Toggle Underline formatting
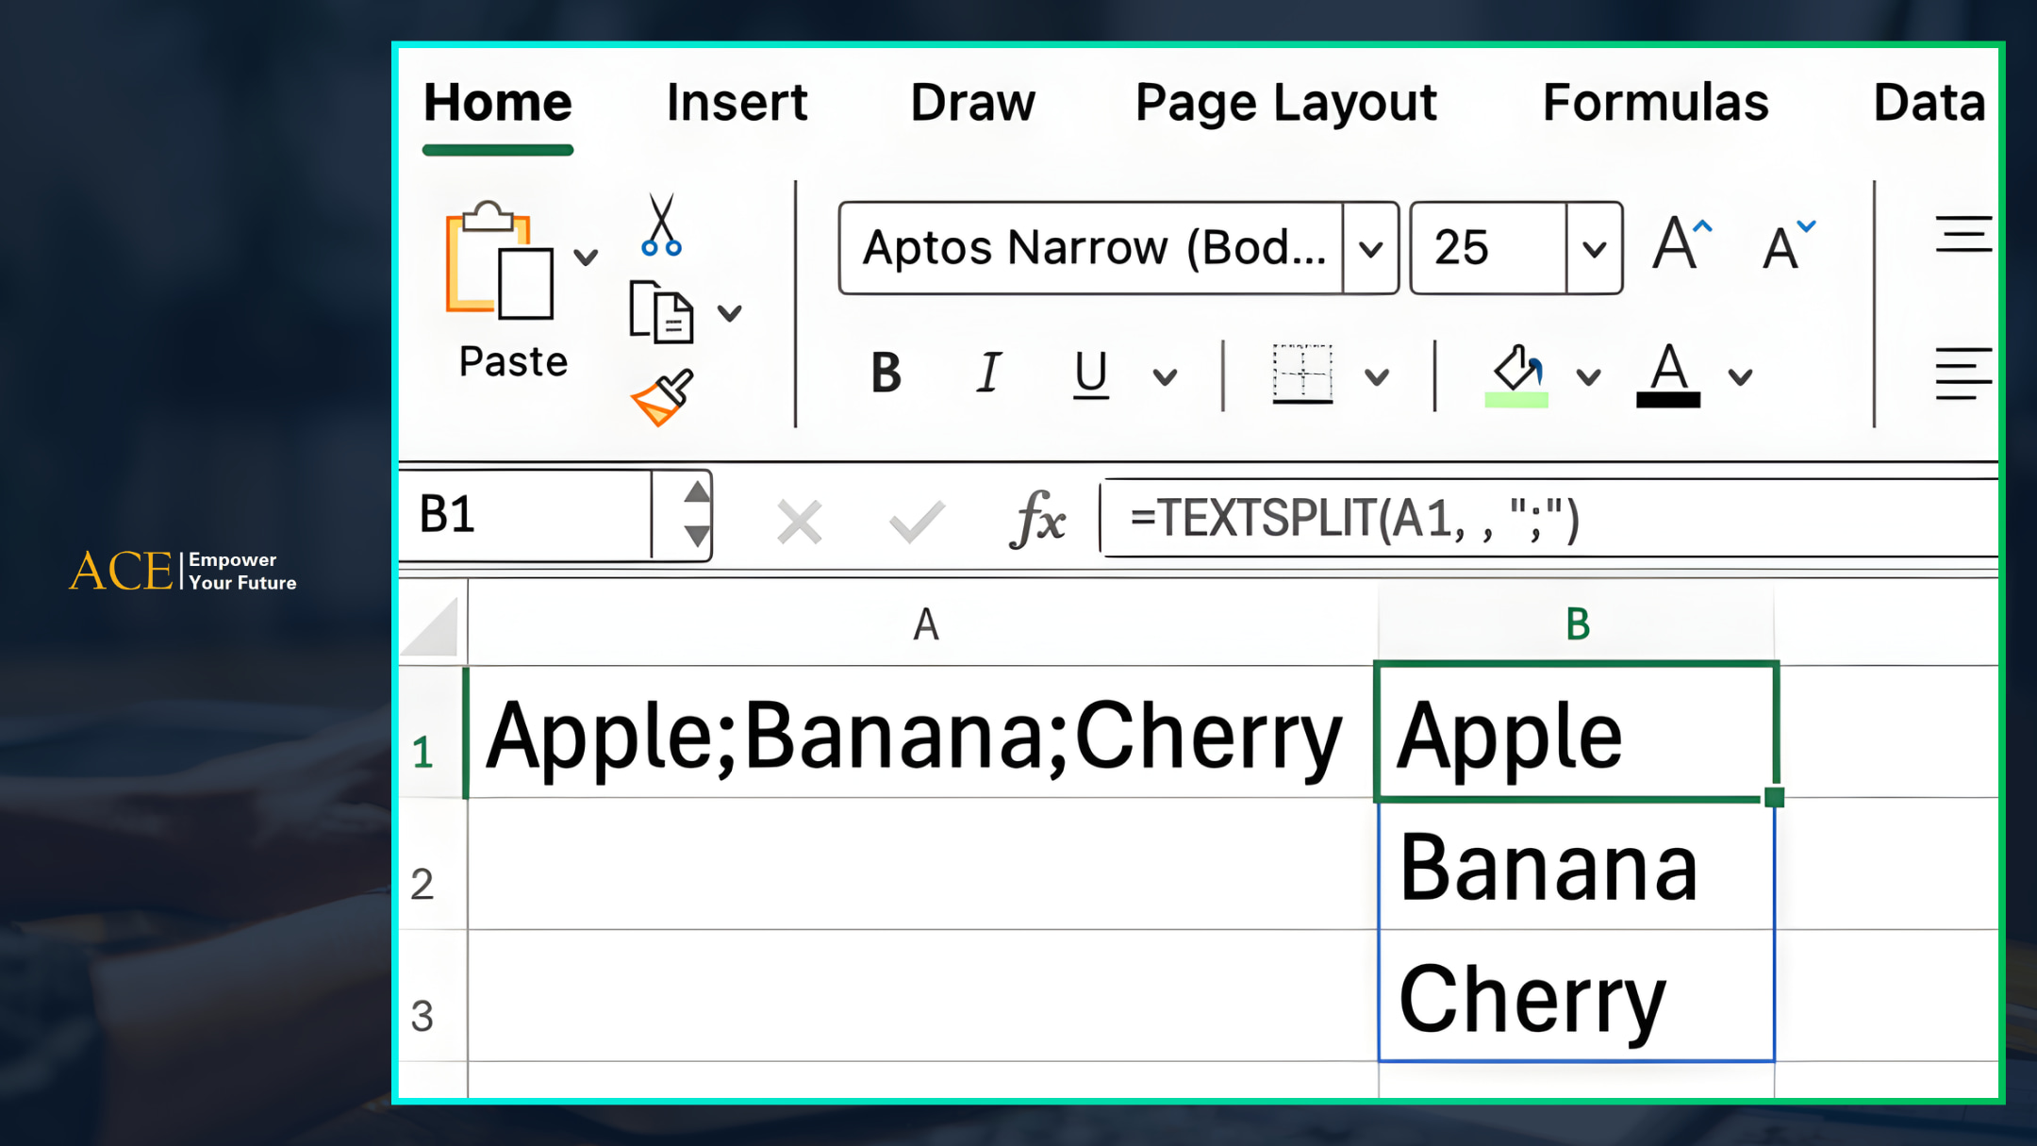 (x=1091, y=374)
